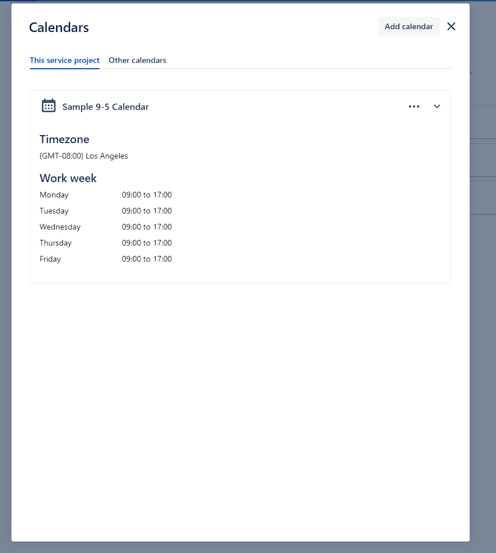
Task: Click the Thursday 09:00 to 17:00 hours
Action: point(147,243)
